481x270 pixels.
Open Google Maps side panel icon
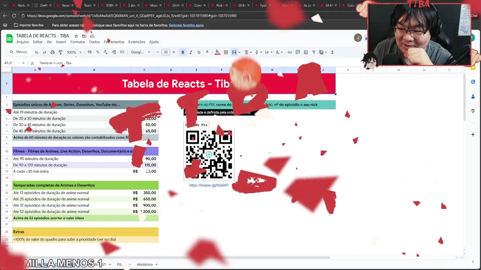pyautogui.click(x=473, y=111)
